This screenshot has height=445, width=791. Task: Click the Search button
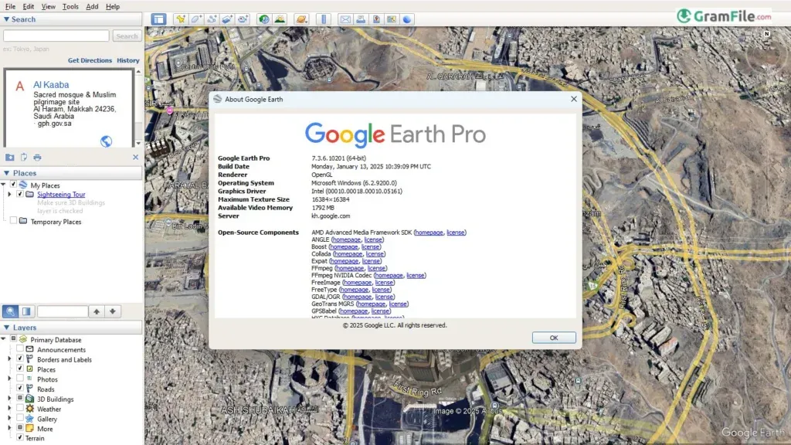(127, 36)
